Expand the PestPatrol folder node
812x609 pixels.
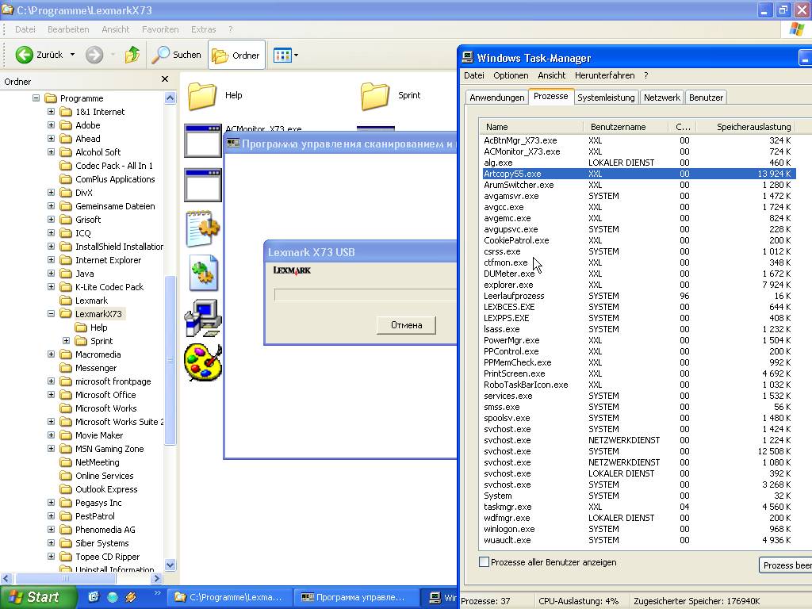(51, 515)
